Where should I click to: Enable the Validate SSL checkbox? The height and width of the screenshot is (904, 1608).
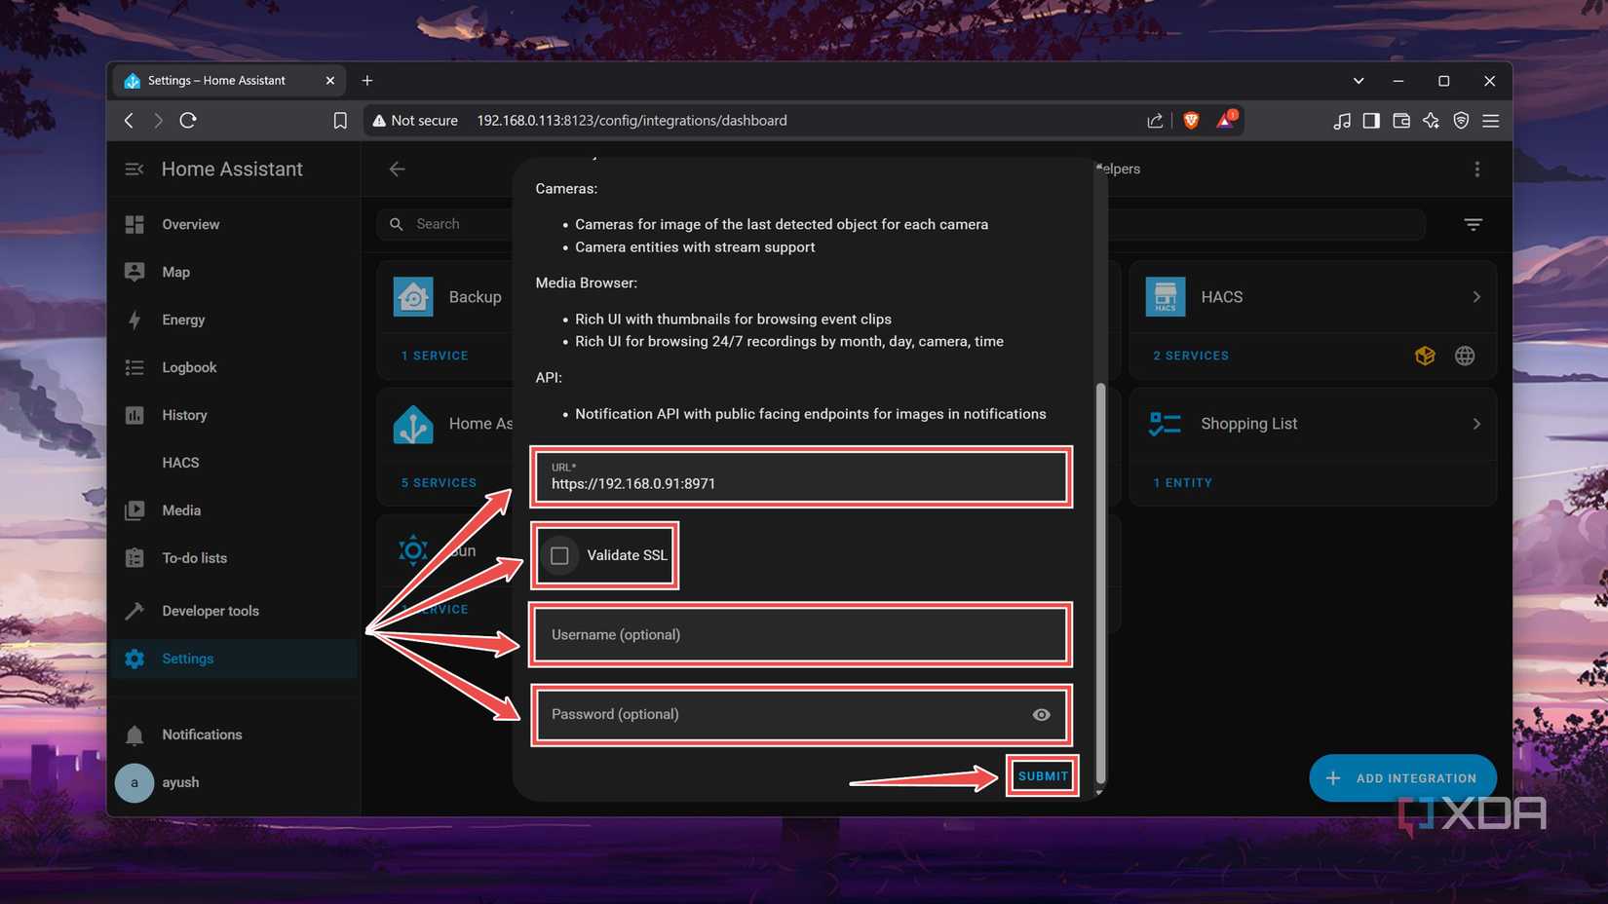pyautogui.click(x=559, y=555)
